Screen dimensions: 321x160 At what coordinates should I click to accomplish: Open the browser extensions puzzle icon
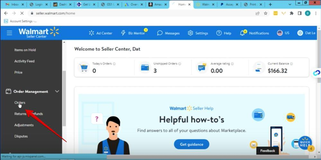(291, 13)
